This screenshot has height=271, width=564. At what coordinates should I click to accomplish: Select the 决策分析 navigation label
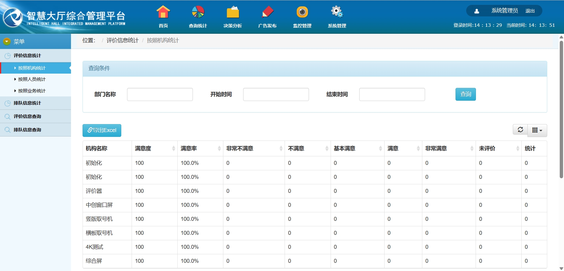(x=233, y=26)
